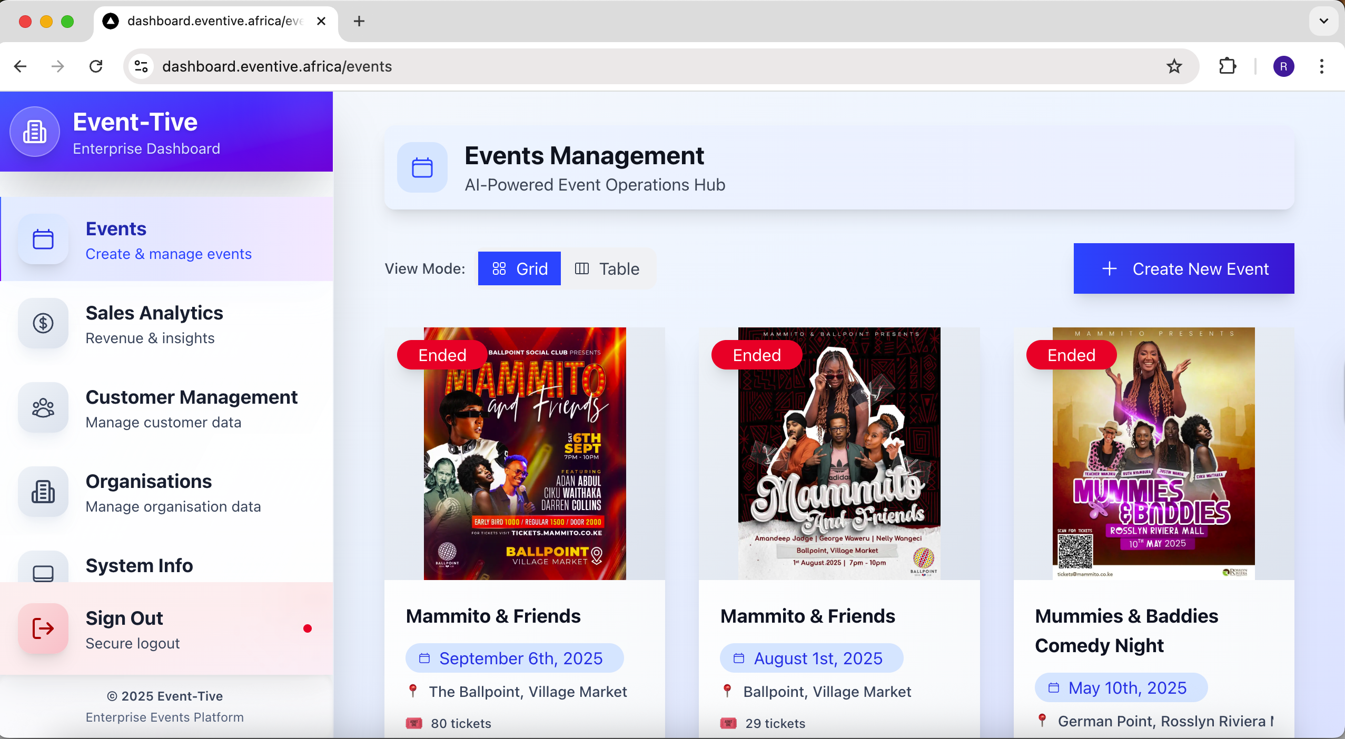
Task: Select the Events calendar icon in the sidebar
Action: pyautogui.click(x=43, y=239)
